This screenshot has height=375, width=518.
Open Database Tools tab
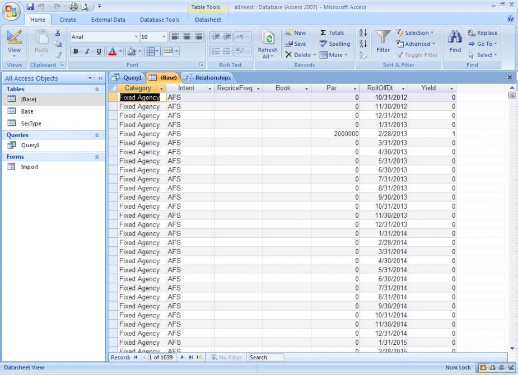[160, 20]
